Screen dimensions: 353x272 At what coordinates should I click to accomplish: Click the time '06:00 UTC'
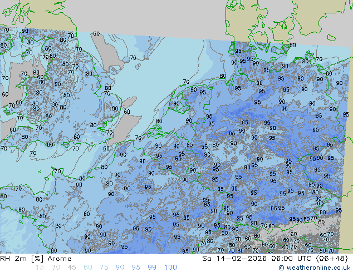[x=291, y=259]
